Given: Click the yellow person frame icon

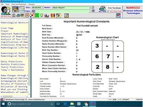Looking at the screenshot, I should click(x=59, y=15).
